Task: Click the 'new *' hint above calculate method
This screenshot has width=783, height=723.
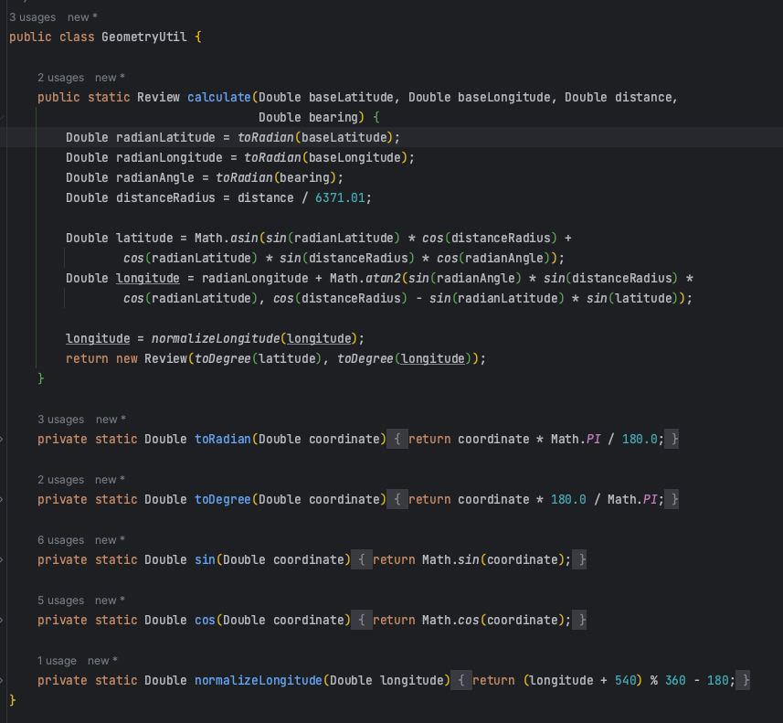Action: pyautogui.click(x=110, y=78)
